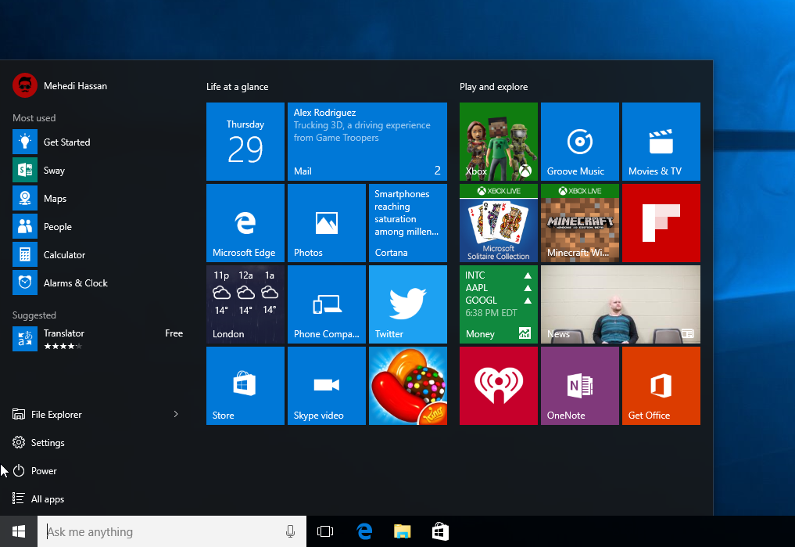This screenshot has height=547, width=795.
Task: Launch the Minecraft Windows 10 tile
Action: click(580, 223)
